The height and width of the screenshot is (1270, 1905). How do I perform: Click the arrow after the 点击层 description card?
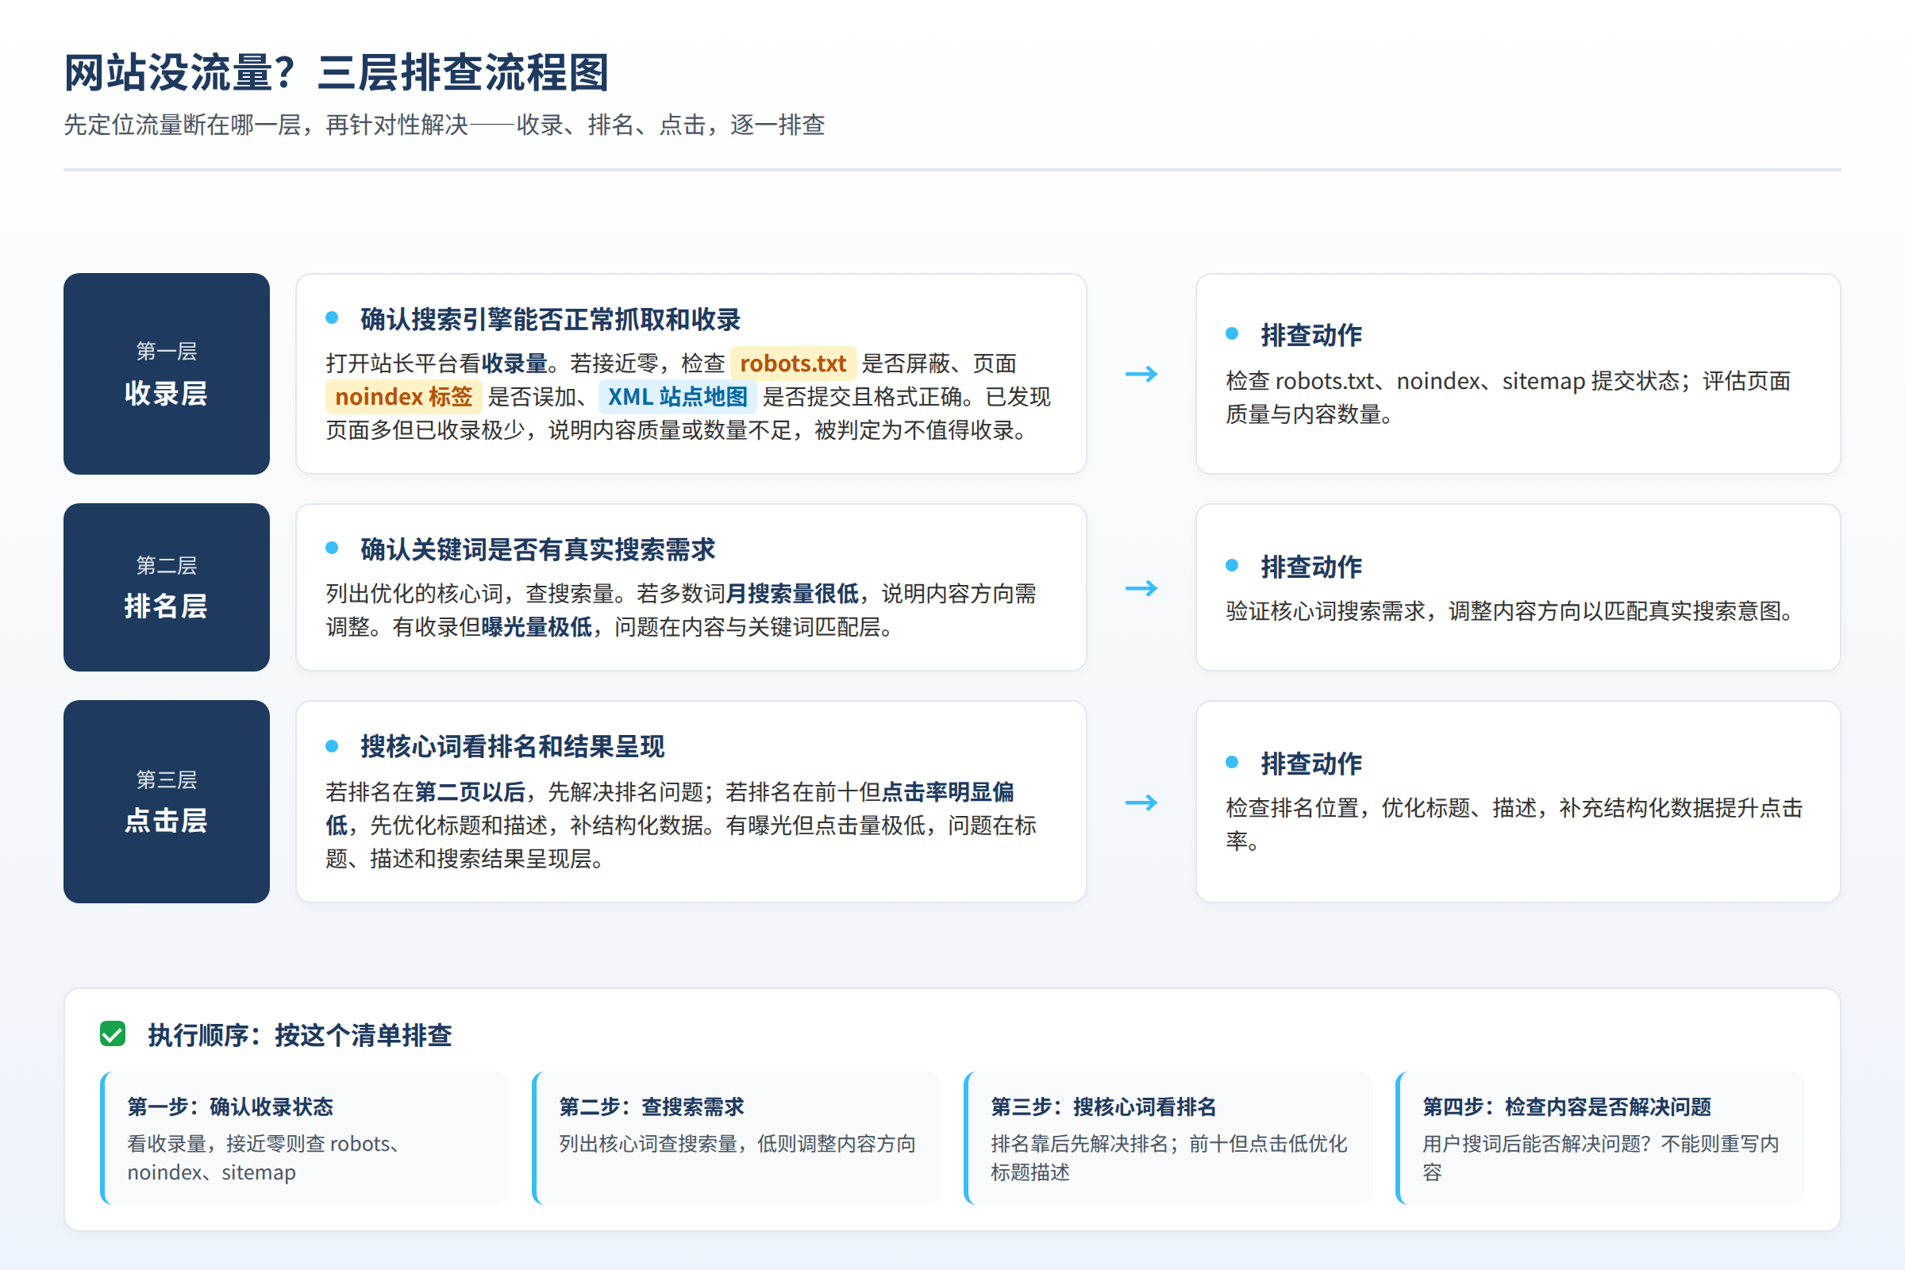[1141, 802]
